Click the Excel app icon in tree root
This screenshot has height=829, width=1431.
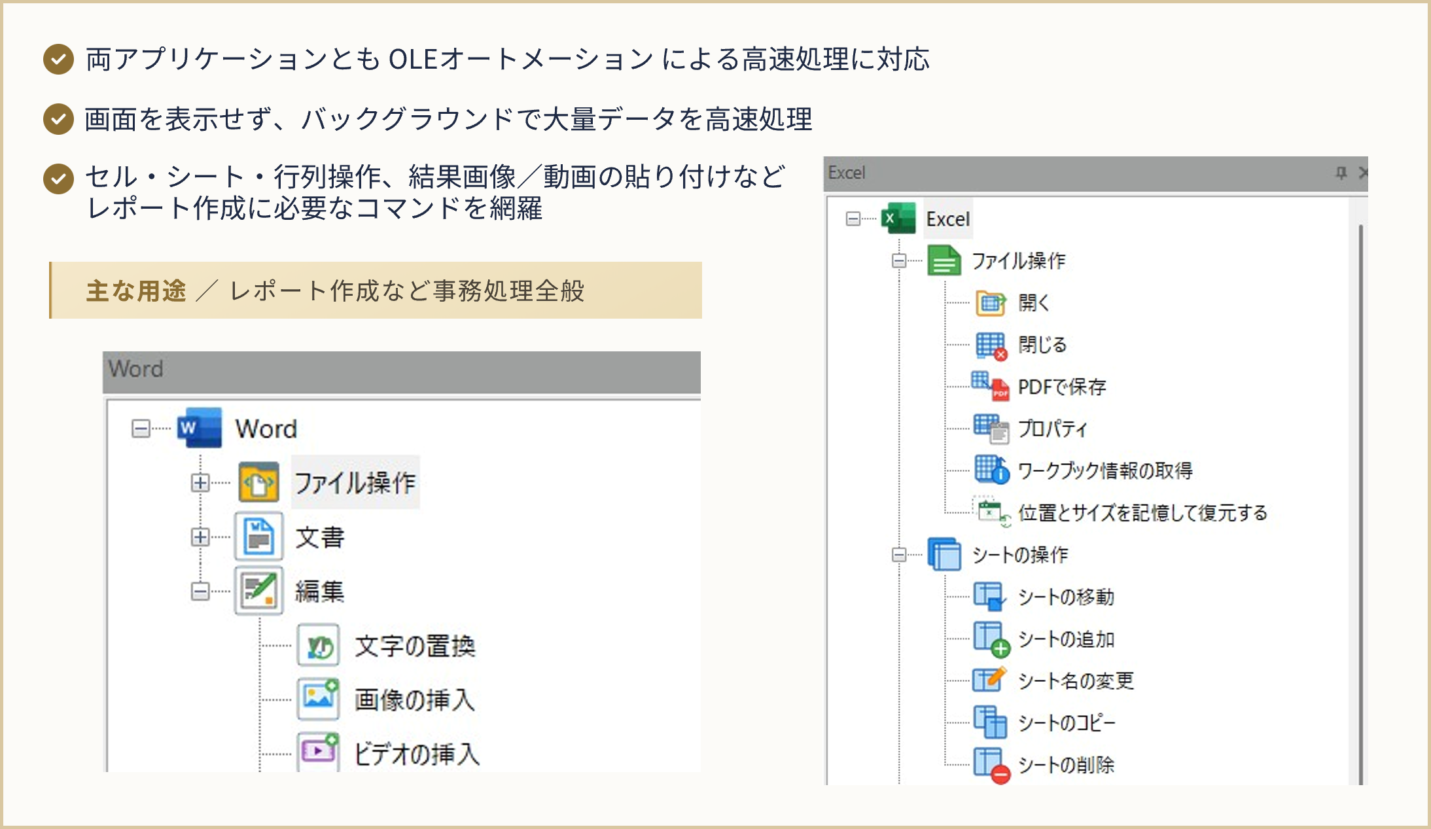click(x=898, y=219)
